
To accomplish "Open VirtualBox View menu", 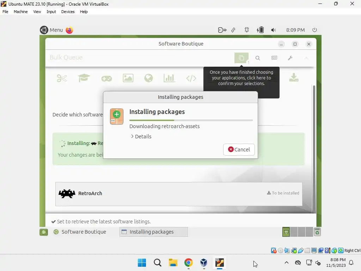I will [x=37, y=12].
